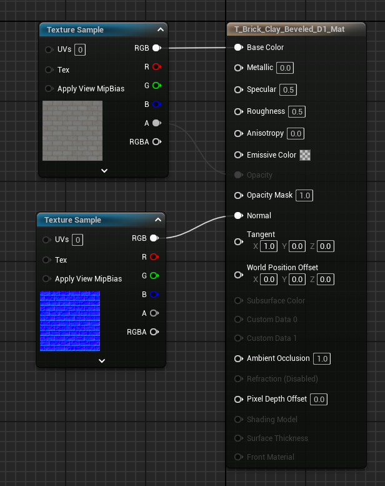Click Apply View MipBias pin of bottom Texture Sample
Viewport: 385px width, 486px height.
click(x=46, y=278)
